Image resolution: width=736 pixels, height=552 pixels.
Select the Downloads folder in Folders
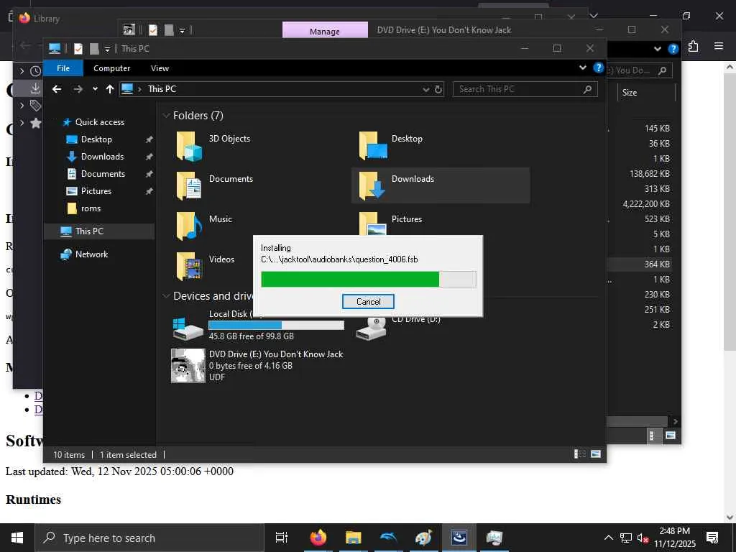(x=441, y=185)
